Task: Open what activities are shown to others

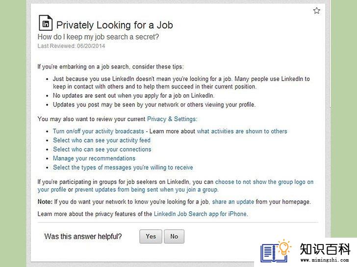Action: (x=242, y=131)
